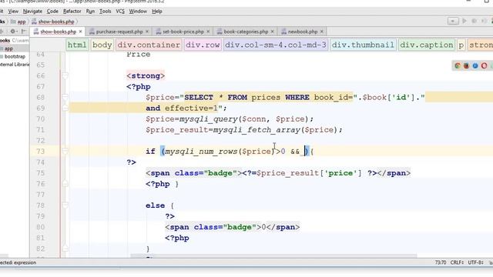Screen dimensions: 493x277
Task: Select the div.container breadcrumb tag
Action: (149, 45)
